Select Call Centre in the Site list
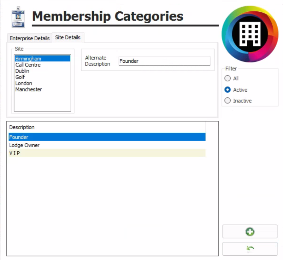This screenshot has width=283, height=260. (42, 65)
